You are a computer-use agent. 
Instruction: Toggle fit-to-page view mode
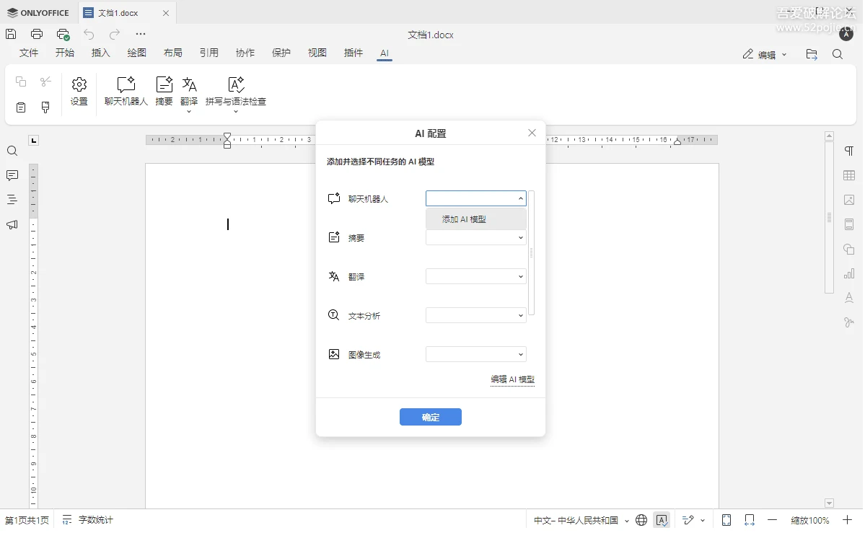pyautogui.click(x=726, y=519)
